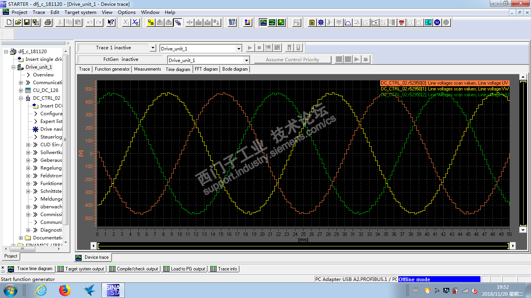Open the Expert list toolbar icon
The image size is (531, 298).
[x=312, y=23]
